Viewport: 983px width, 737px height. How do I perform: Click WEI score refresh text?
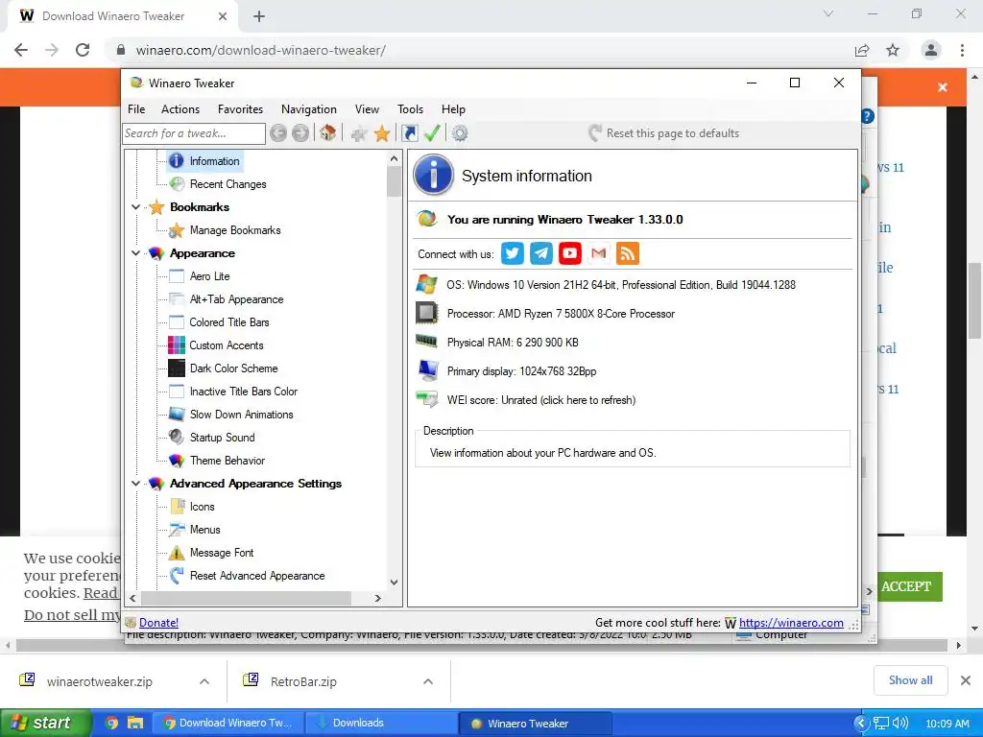pyautogui.click(x=541, y=400)
